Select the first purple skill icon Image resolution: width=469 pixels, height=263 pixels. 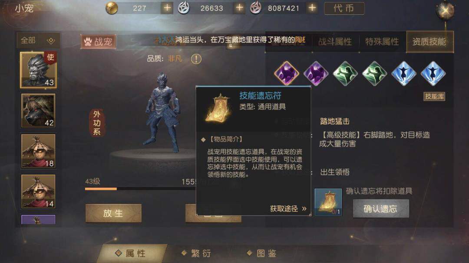[x=287, y=73]
